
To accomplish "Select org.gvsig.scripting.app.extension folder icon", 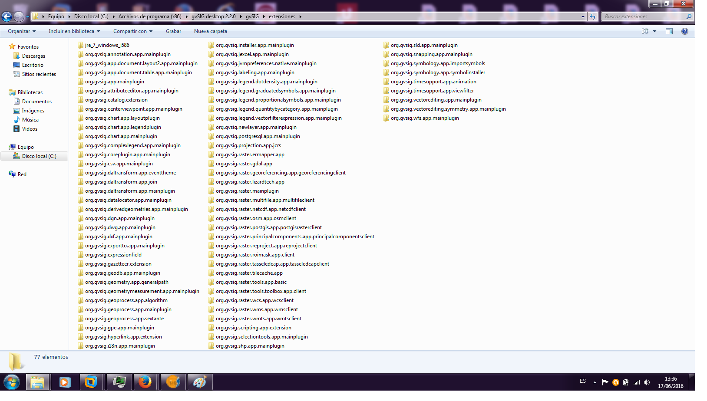I will [x=211, y=328].
